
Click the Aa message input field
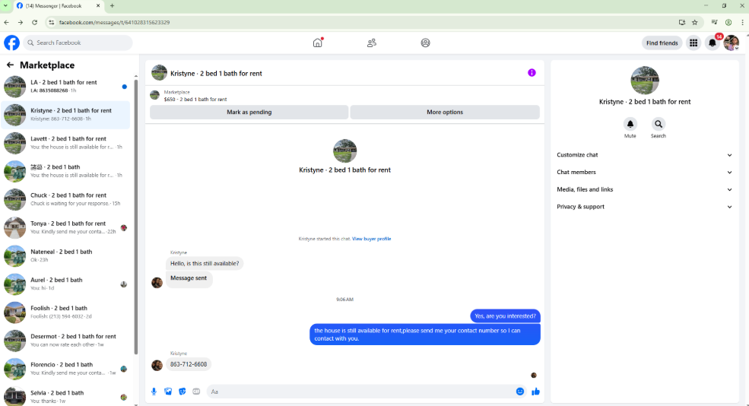coord(360,392)
